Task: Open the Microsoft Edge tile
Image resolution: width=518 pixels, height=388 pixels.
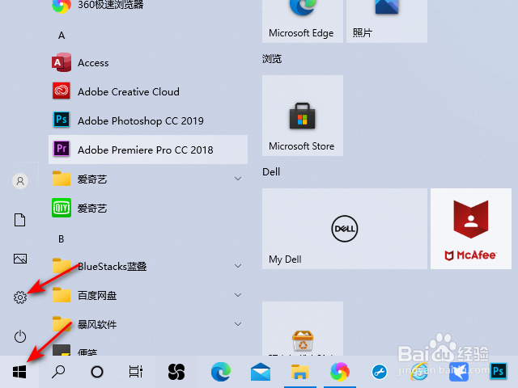Action: (303, 20)
